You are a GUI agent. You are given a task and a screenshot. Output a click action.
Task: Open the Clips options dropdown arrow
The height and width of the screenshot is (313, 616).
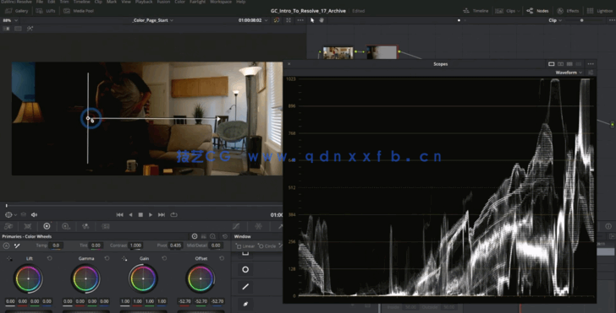tap(520, 11)
